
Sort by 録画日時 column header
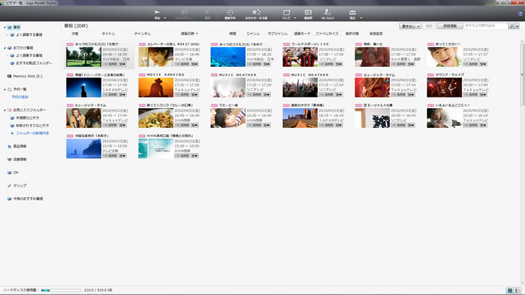191,33
